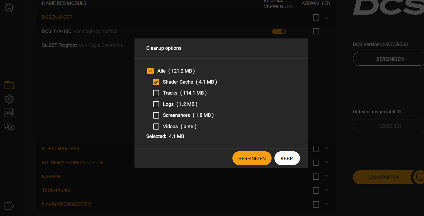Select the Karten category checkbox
This screenshot has width=424, height=216.
316,176
